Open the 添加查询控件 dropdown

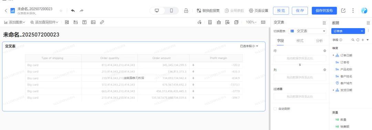point(44,22)
